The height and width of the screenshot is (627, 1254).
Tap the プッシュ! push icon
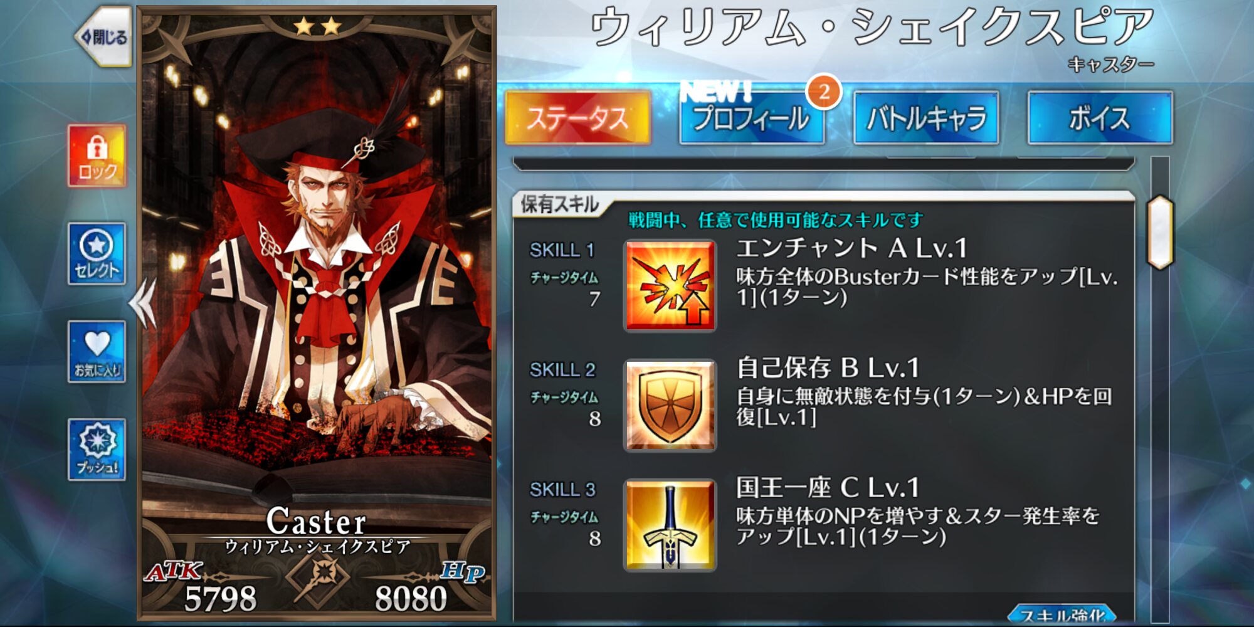point(97,450)
